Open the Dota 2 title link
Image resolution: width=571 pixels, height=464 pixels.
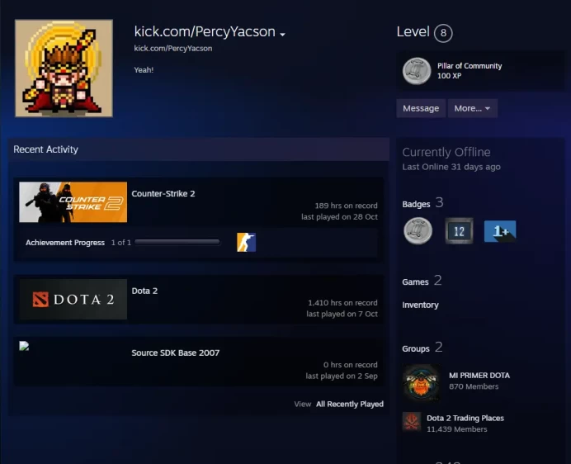tap(144, 291)
